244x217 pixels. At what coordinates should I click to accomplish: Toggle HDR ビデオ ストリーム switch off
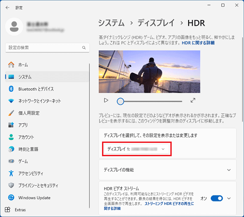tap(216, 198)
